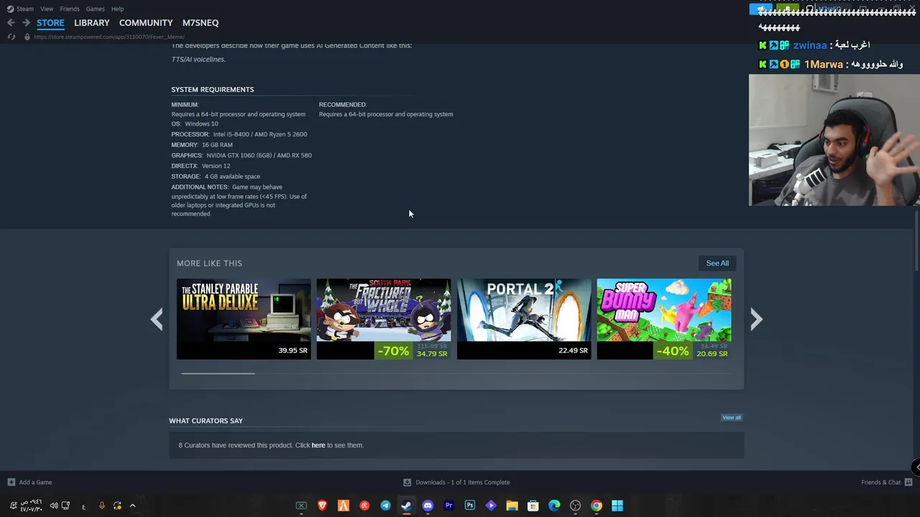The image size is (920, 517).
Task: Click View all in What Curators Say
Action: pos(732,417)
